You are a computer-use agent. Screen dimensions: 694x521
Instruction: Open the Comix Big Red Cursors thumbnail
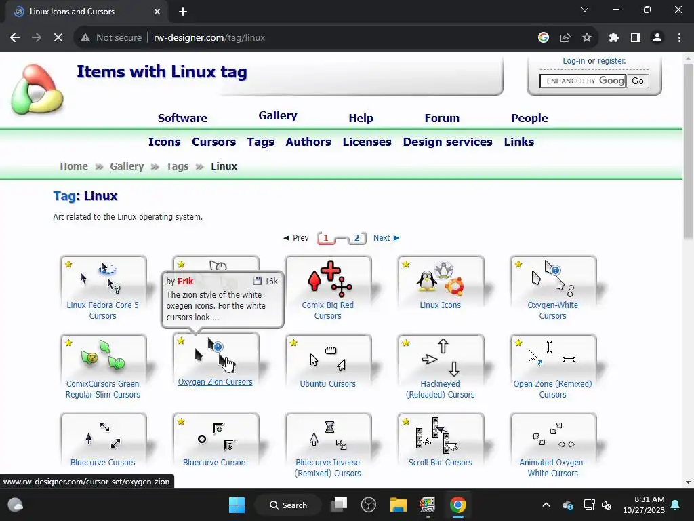[328, 278]
